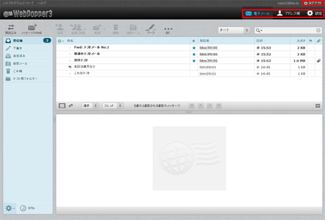Open the ごみ箱 trash folder
The image size is (325, 220).
point(28,71)
